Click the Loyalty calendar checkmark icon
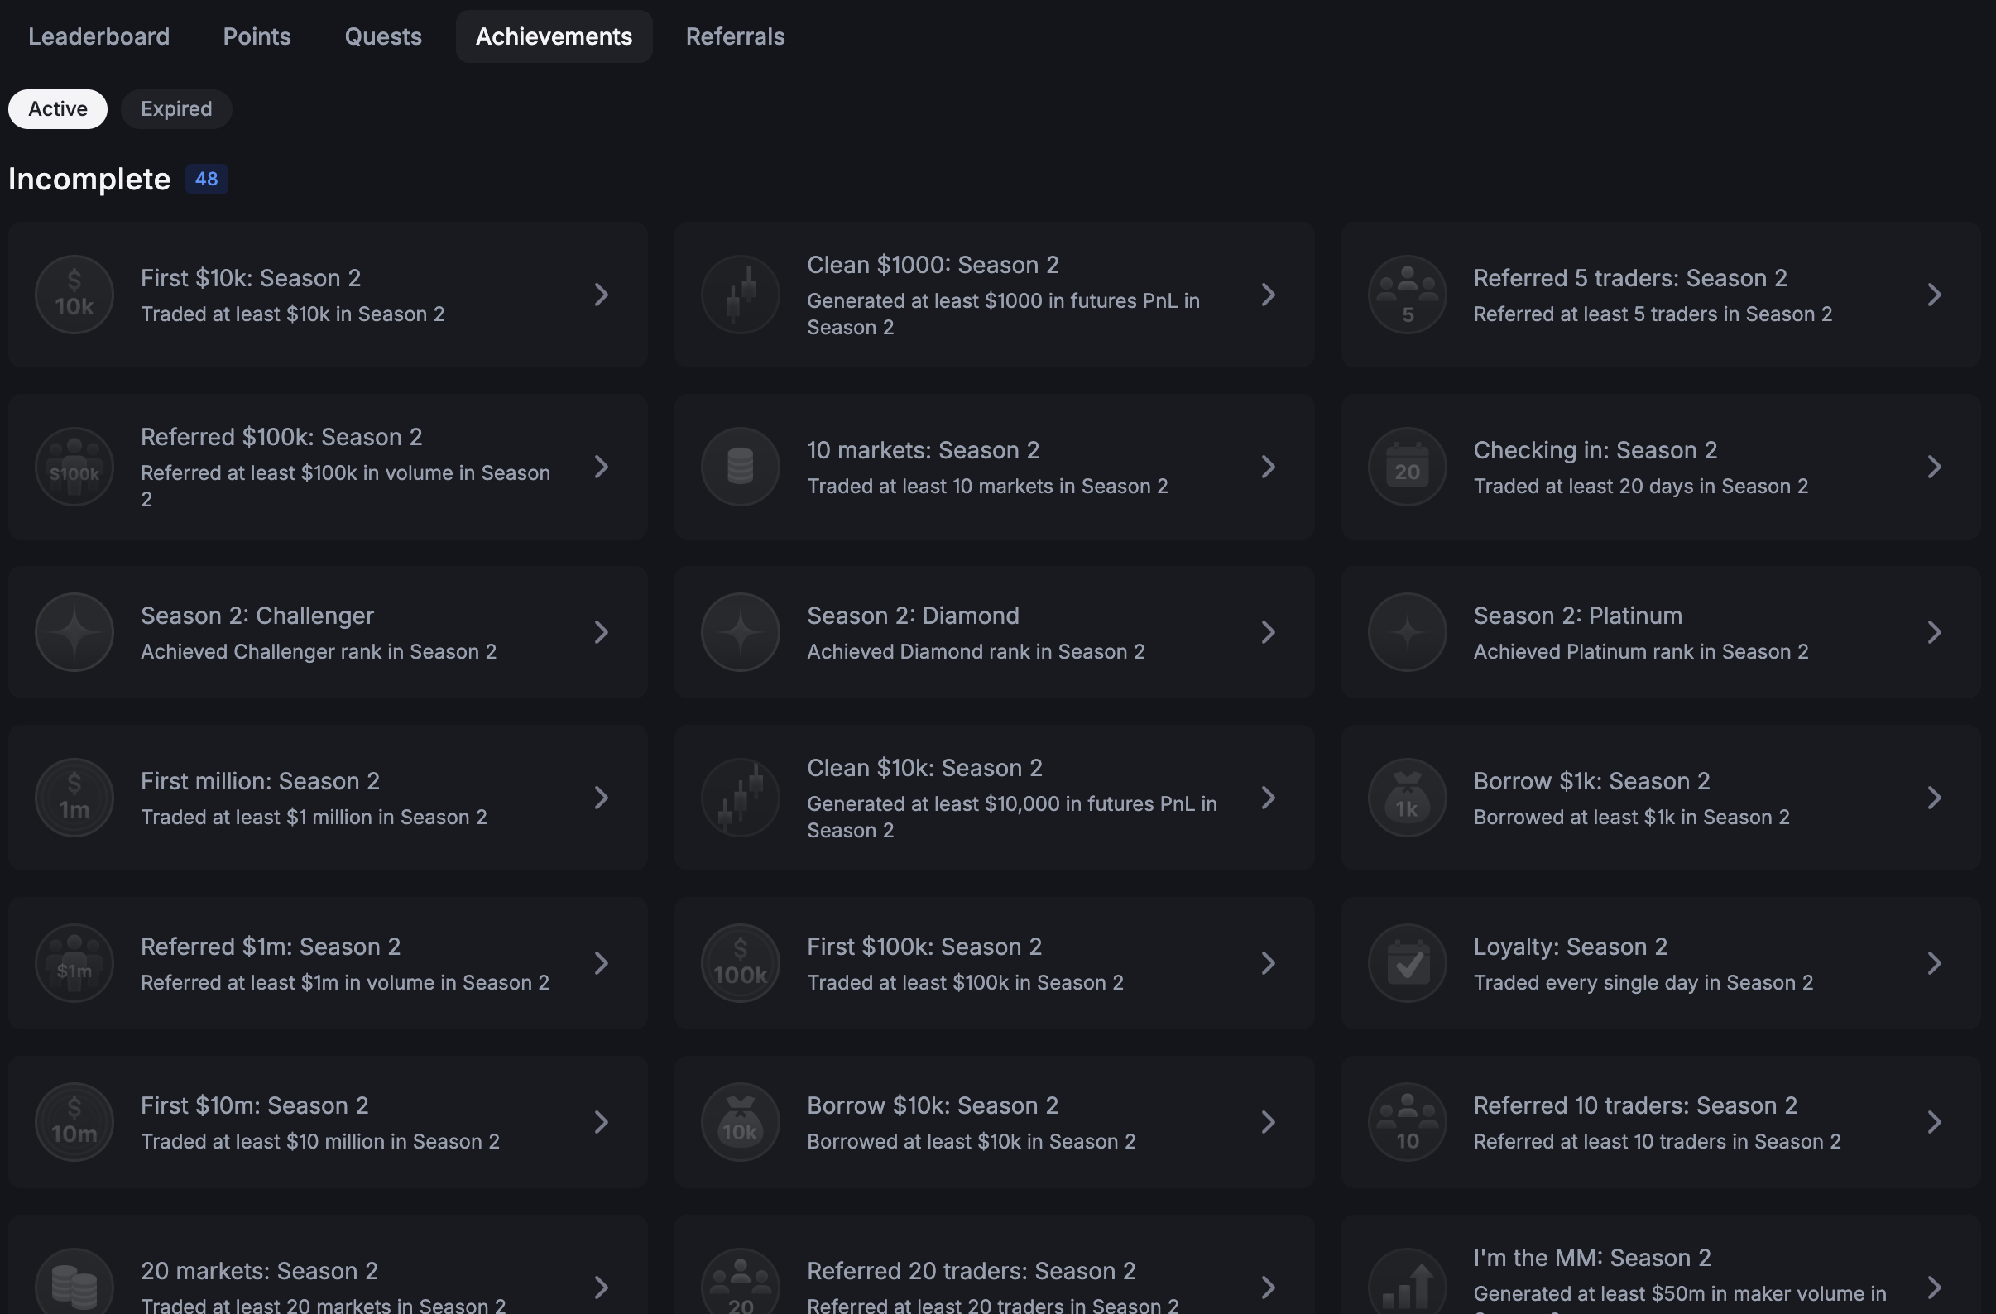This screenshot has width=1996, height=1314. tap(1407, 962)
